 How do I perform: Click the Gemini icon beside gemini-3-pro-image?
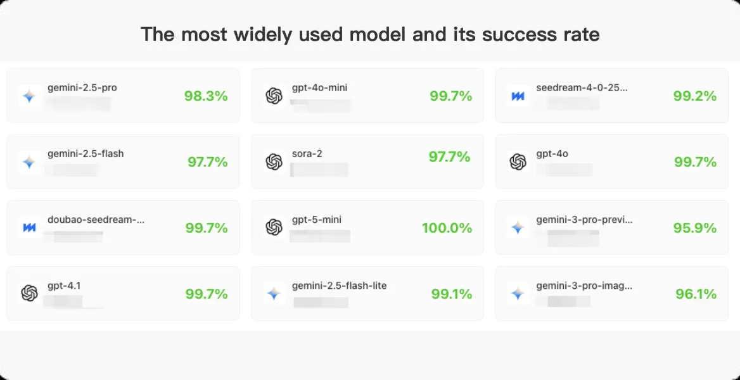coord(517,293)
